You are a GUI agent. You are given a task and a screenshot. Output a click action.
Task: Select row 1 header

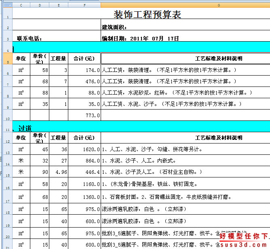(x=8, y=13)
